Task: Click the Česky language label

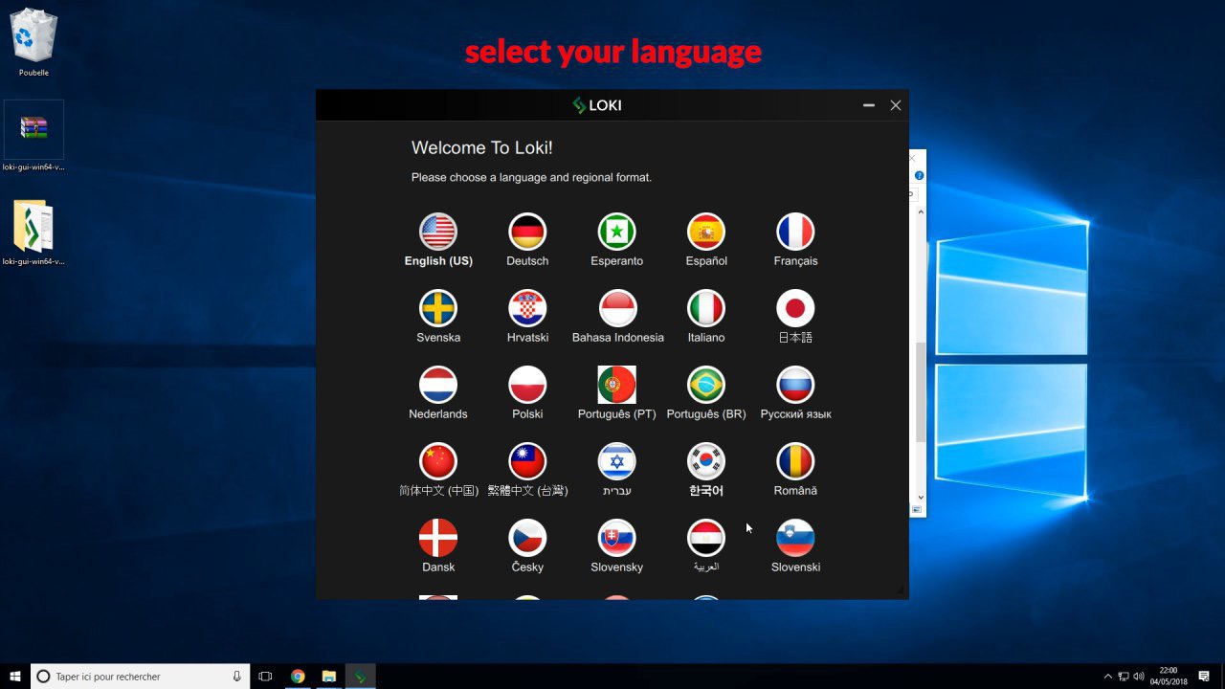Action: [x=527, y=567]
